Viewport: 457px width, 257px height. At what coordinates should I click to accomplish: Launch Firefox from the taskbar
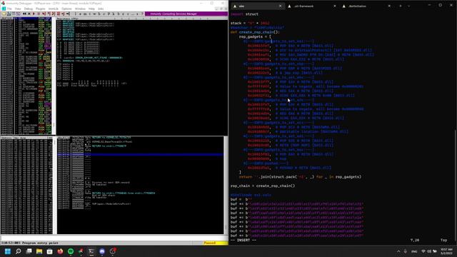click(x=60, y=251)
